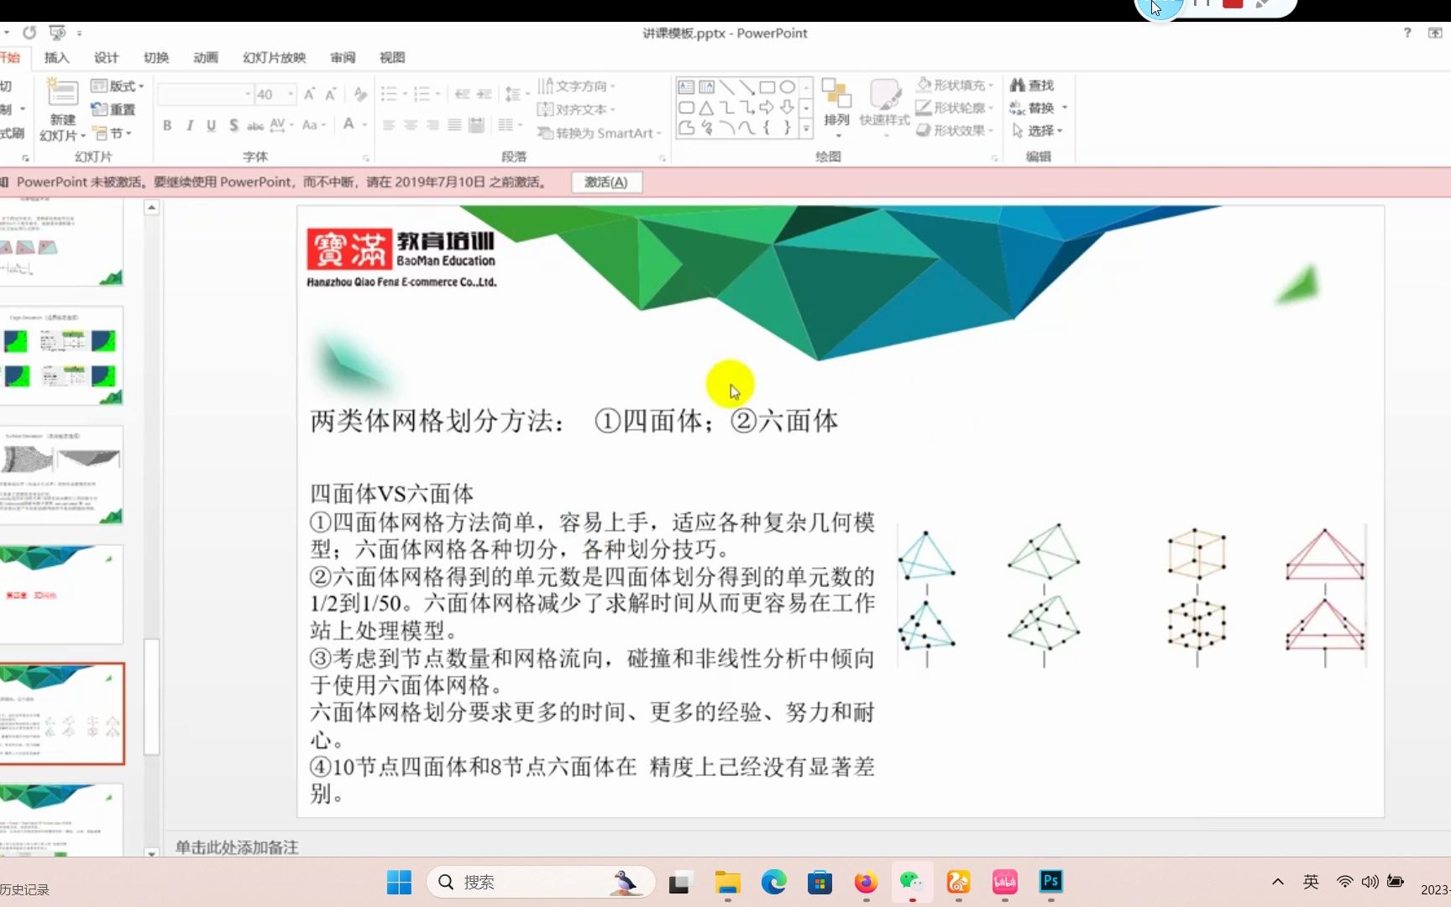Click the 激活(A) activation button
Screen dimensions: 1451x907
pos(606,182)
